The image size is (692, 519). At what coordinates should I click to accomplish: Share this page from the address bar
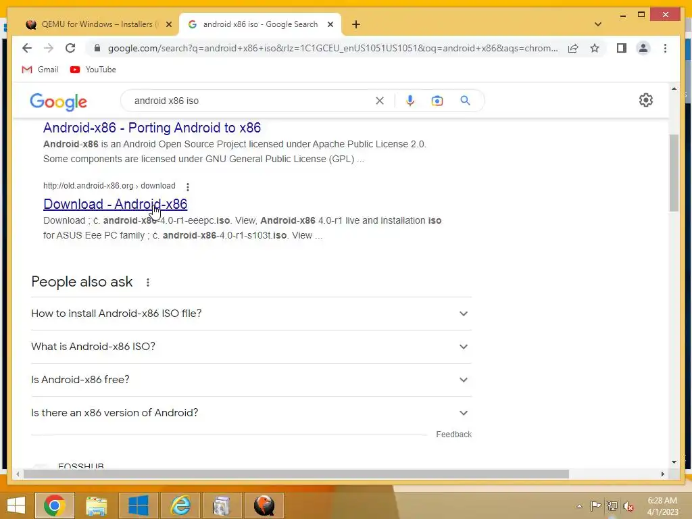pos(573,48)
